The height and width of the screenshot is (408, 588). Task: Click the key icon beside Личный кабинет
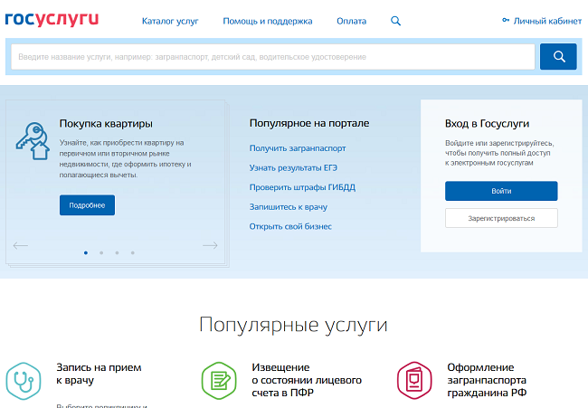pyautogui.click(x=506, y=20)
